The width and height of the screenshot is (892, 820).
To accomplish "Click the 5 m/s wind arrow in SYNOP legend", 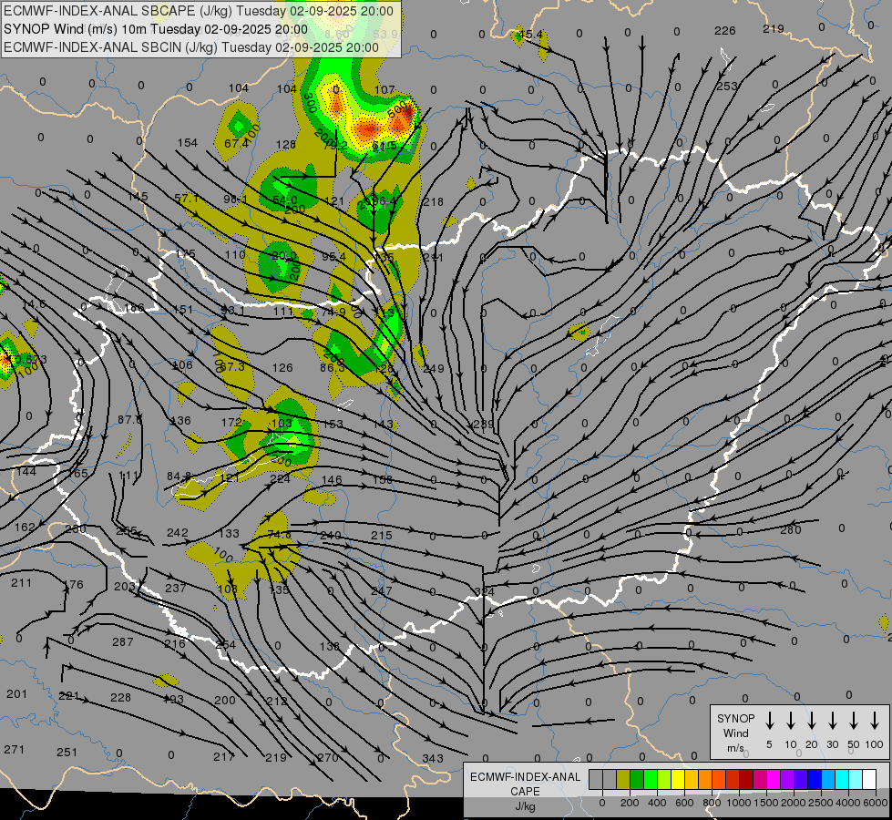I will click(769, 721).
